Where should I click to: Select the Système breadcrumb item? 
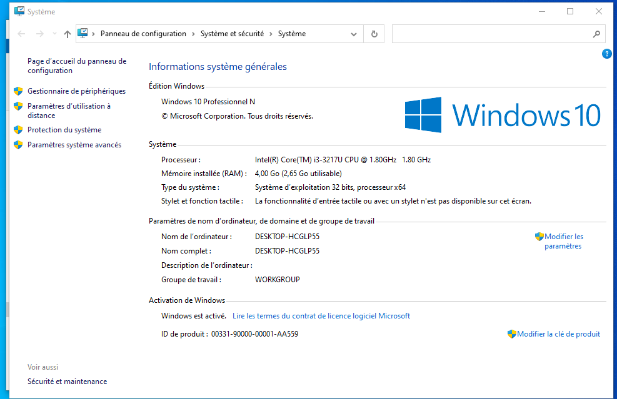(x=291, y=34)
